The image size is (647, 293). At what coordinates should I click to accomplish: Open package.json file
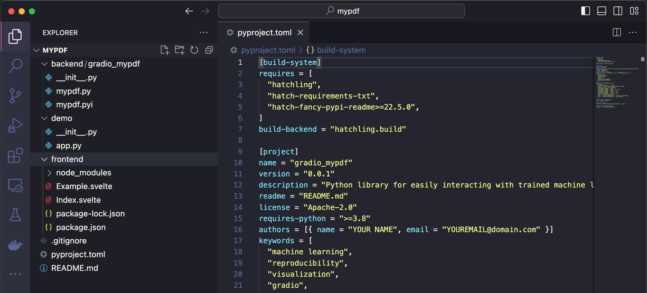[x=124, y=227]
